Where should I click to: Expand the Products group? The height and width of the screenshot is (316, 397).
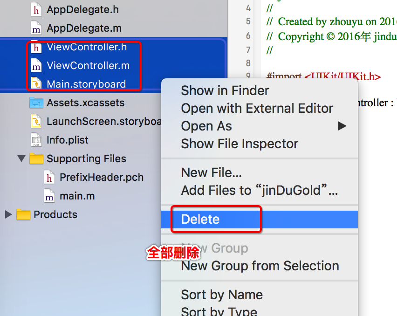[8, 214]
